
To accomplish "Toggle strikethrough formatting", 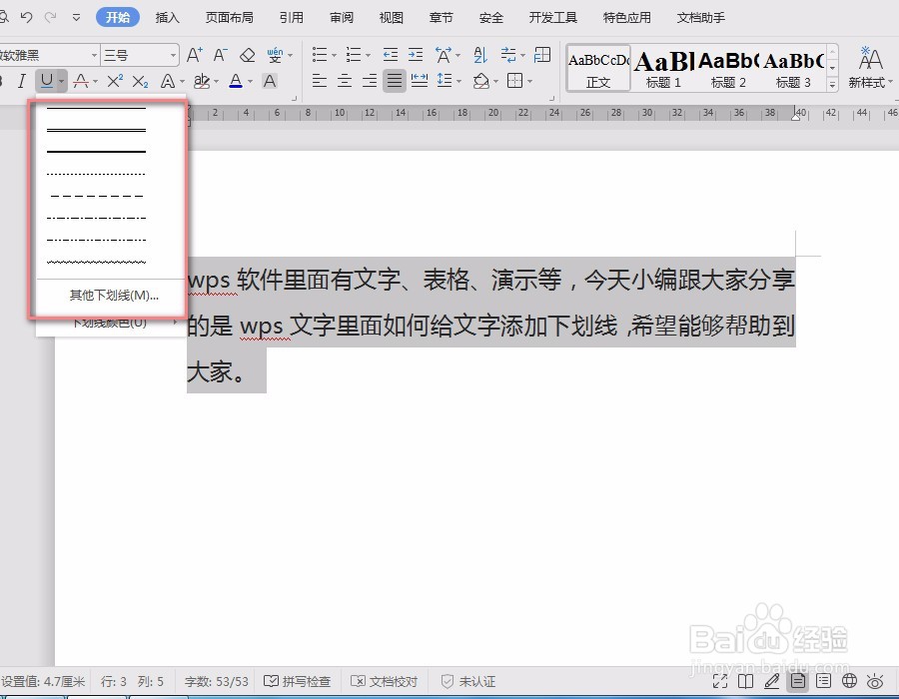I will point(81,81).
